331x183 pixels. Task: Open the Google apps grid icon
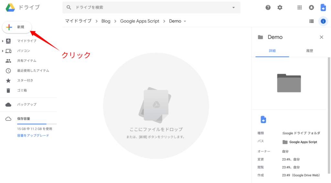pyautogui.click(x=300, y=7)
